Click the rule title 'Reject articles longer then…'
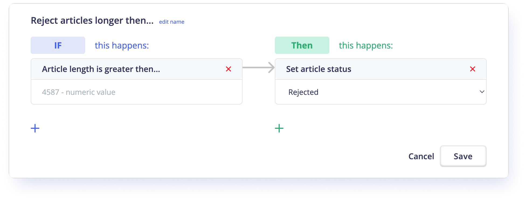The image size is (526, 201). point(92,20)
